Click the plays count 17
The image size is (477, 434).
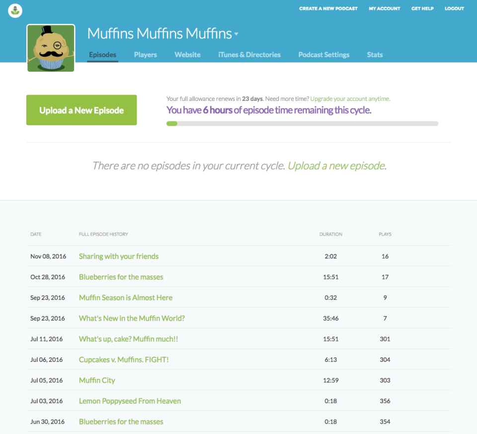385,277
